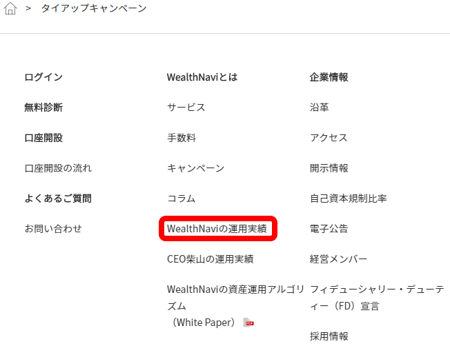Open 企業情報 heading link
The image size is (450, 346).
[329, 77]
